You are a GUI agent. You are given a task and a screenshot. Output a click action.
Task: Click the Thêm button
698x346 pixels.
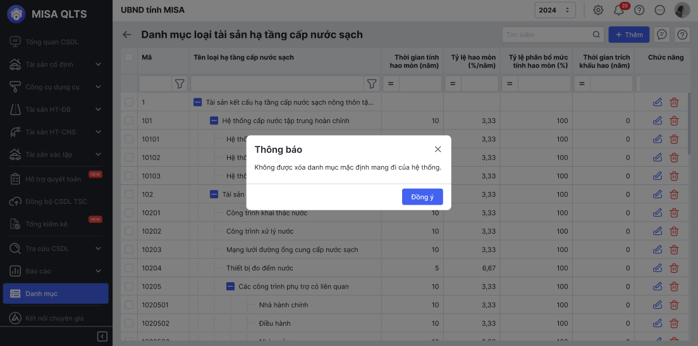[628, 35]
